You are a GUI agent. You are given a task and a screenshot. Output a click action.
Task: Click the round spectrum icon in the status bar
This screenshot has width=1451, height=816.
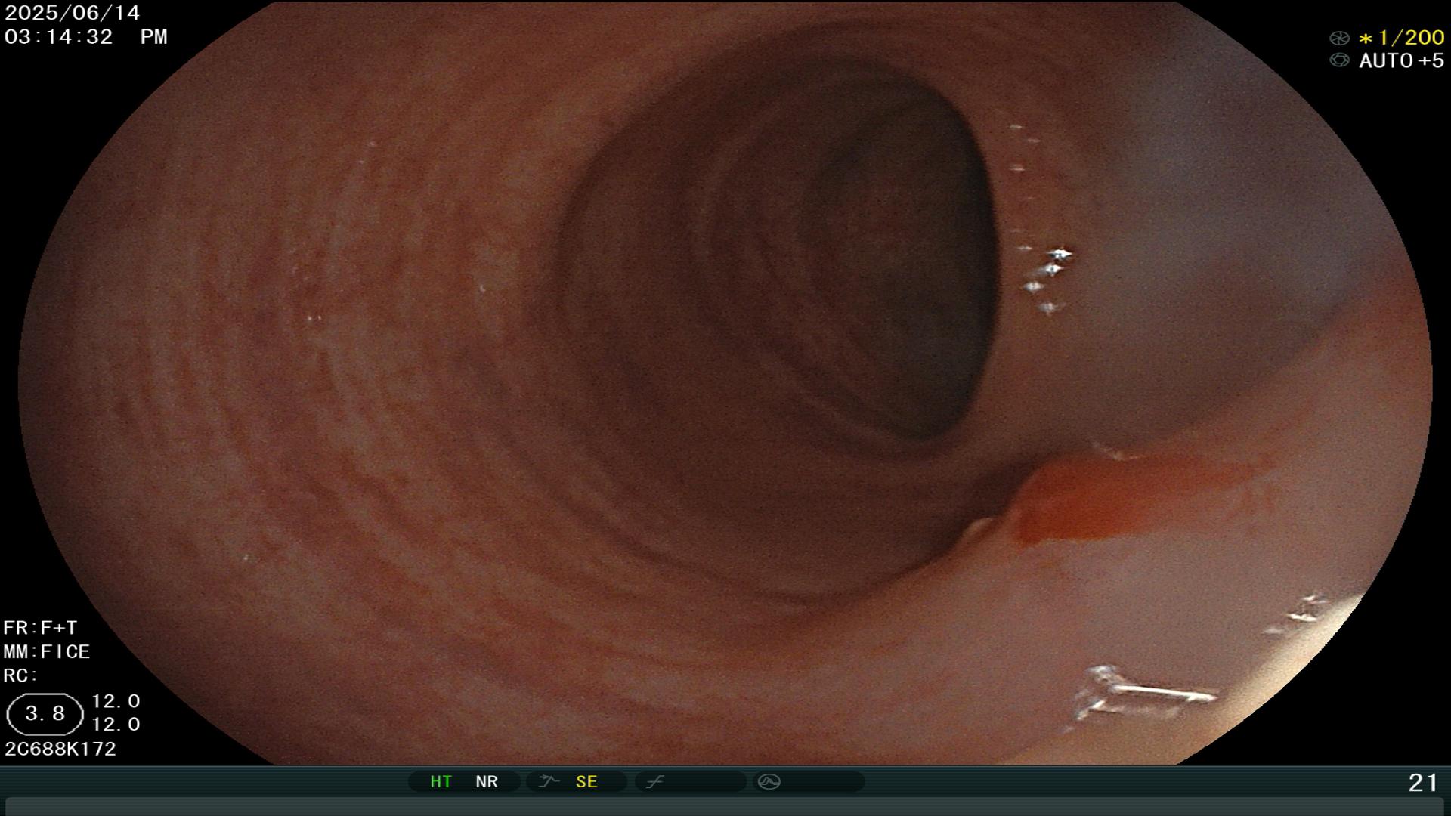769,782
